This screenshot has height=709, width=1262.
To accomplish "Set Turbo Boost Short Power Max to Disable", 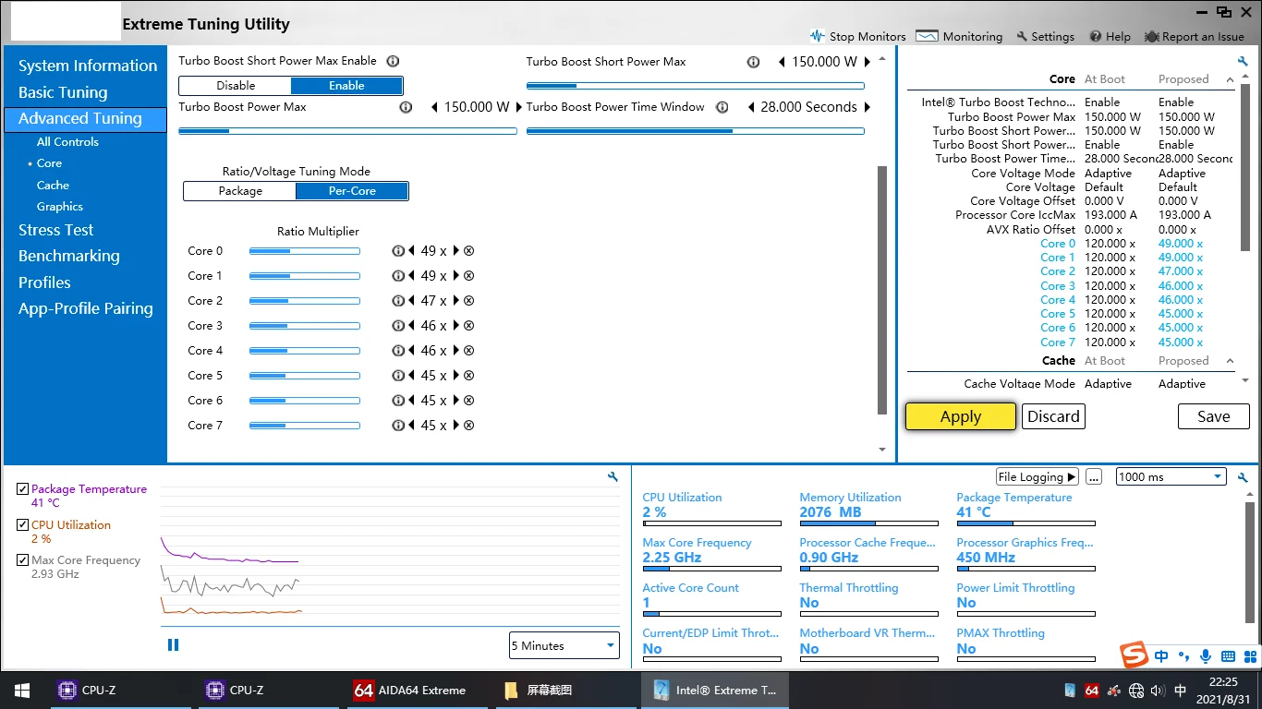I will point(236,86).
